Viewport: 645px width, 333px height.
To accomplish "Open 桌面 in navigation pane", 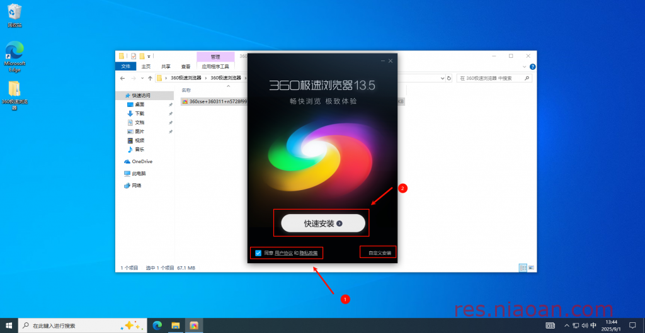I will click(x=139, y=104).
